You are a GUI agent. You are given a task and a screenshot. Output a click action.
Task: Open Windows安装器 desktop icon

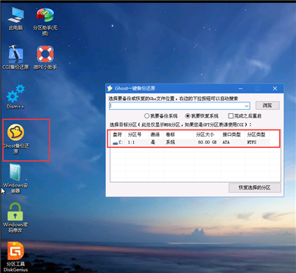(16, 178)
